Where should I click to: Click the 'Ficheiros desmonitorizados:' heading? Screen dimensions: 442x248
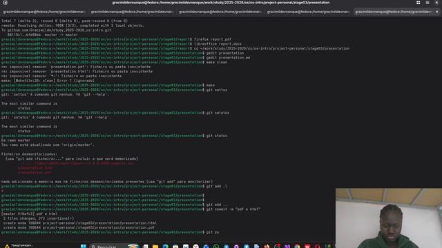[29, 154]
